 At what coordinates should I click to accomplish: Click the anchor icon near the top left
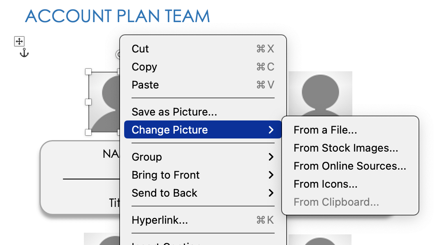coord(23,52)
